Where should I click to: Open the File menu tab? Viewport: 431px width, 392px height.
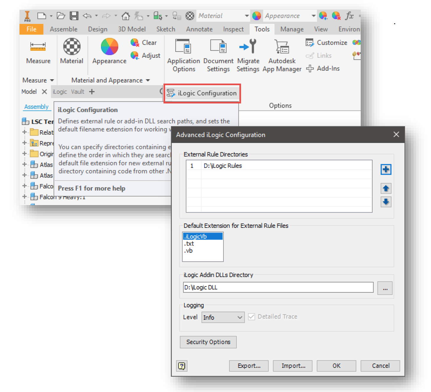click(31, 29)
